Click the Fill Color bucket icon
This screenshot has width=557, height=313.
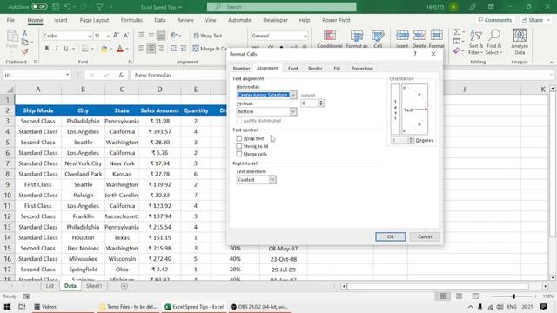coord(104,49)
